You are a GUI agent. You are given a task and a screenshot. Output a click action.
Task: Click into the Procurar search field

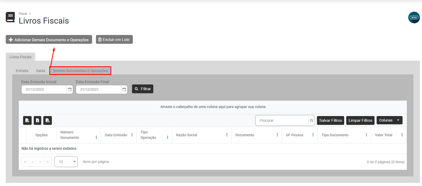282,120
